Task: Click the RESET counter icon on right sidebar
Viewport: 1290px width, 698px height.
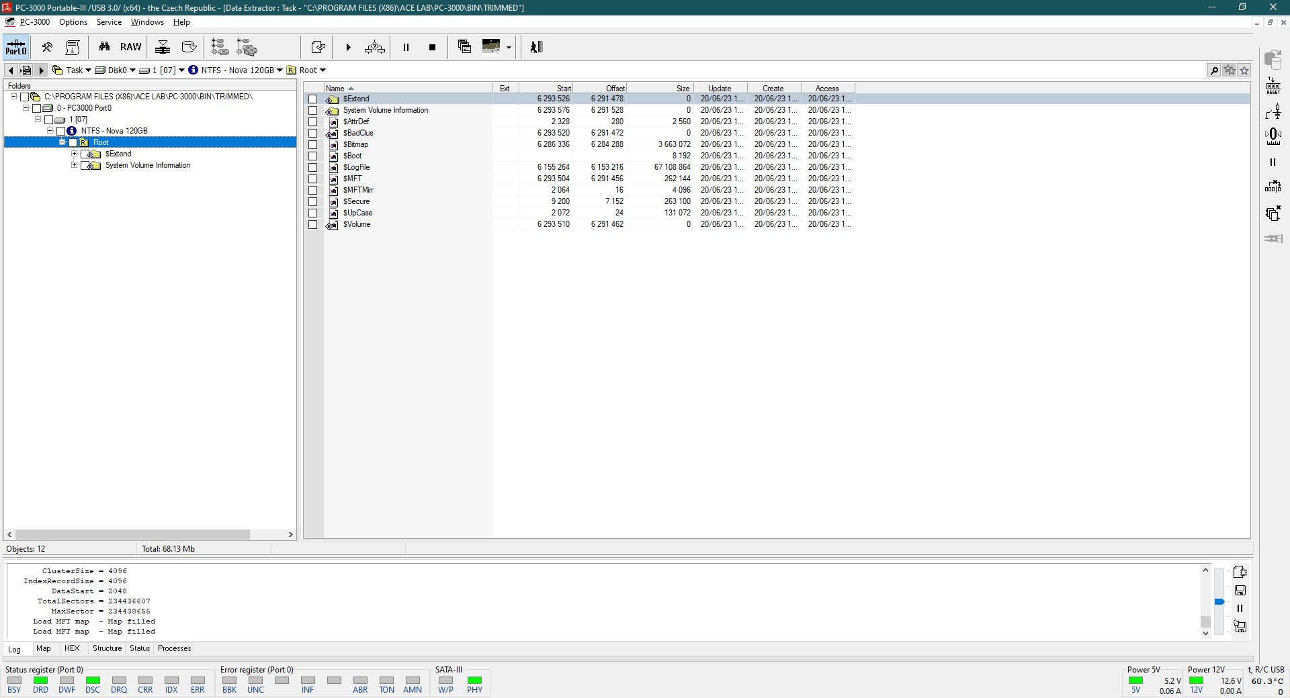Action: click(x=1273, y=86)
